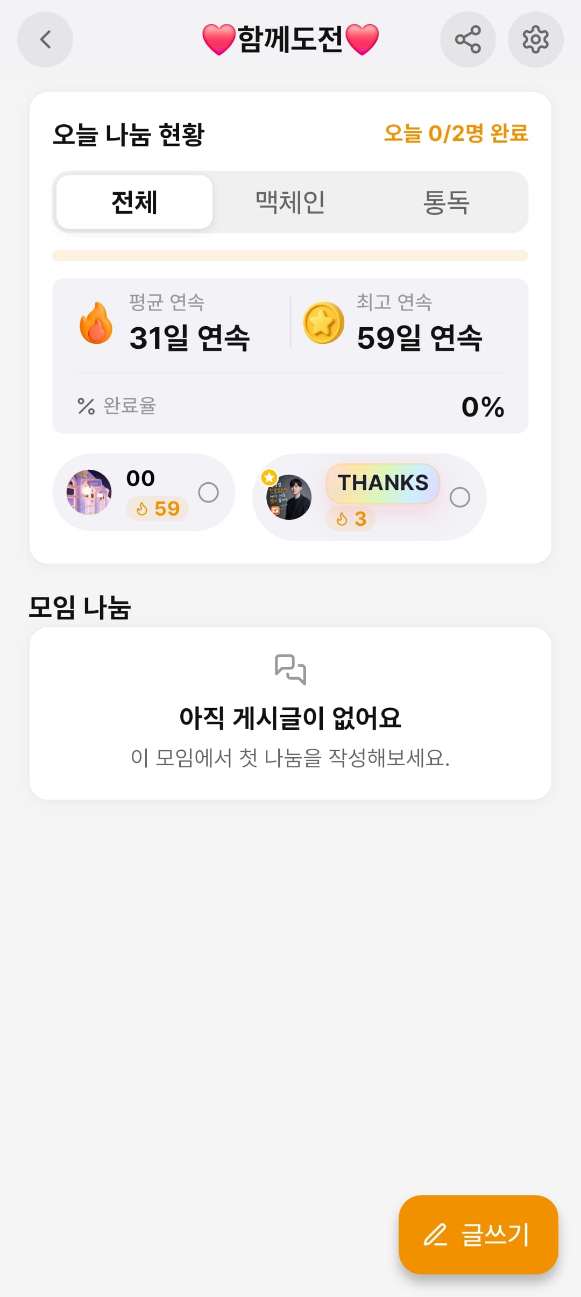
Task: Tap the flame icon beside 평균 연속
Action: (96, 323)
